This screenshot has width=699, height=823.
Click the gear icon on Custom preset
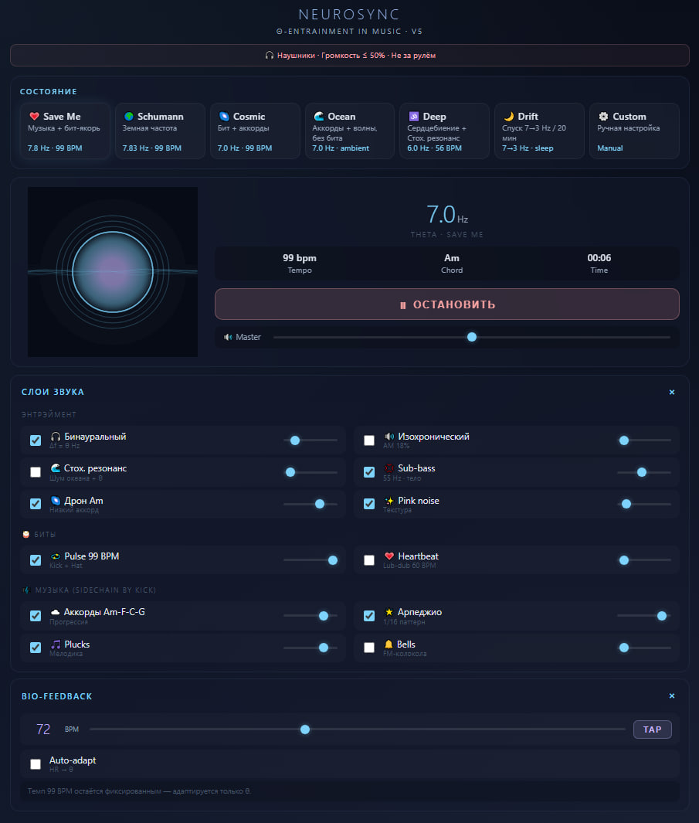603,117
